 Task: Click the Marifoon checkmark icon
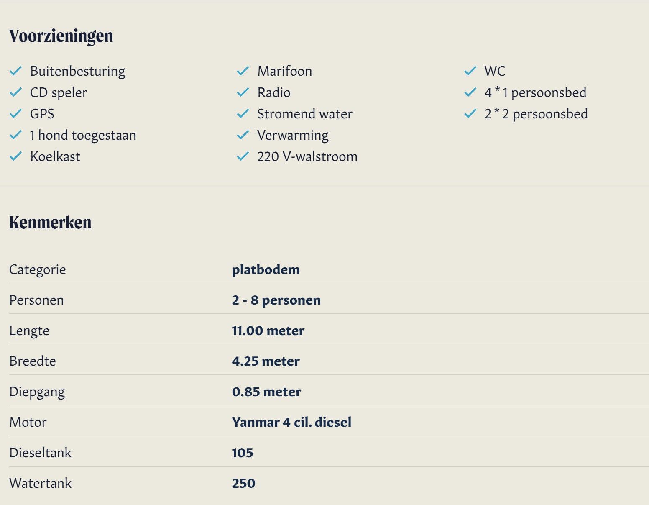(x=243, y=71)
